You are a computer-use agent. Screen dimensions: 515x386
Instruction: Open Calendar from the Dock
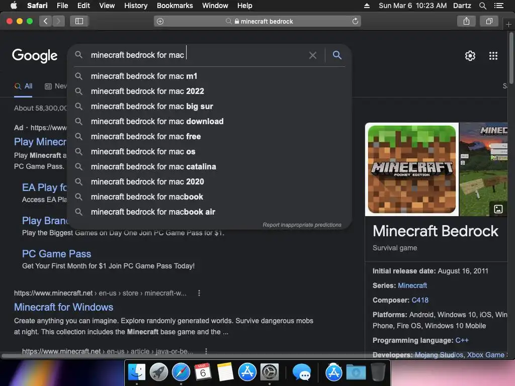[x=203, y=372]
